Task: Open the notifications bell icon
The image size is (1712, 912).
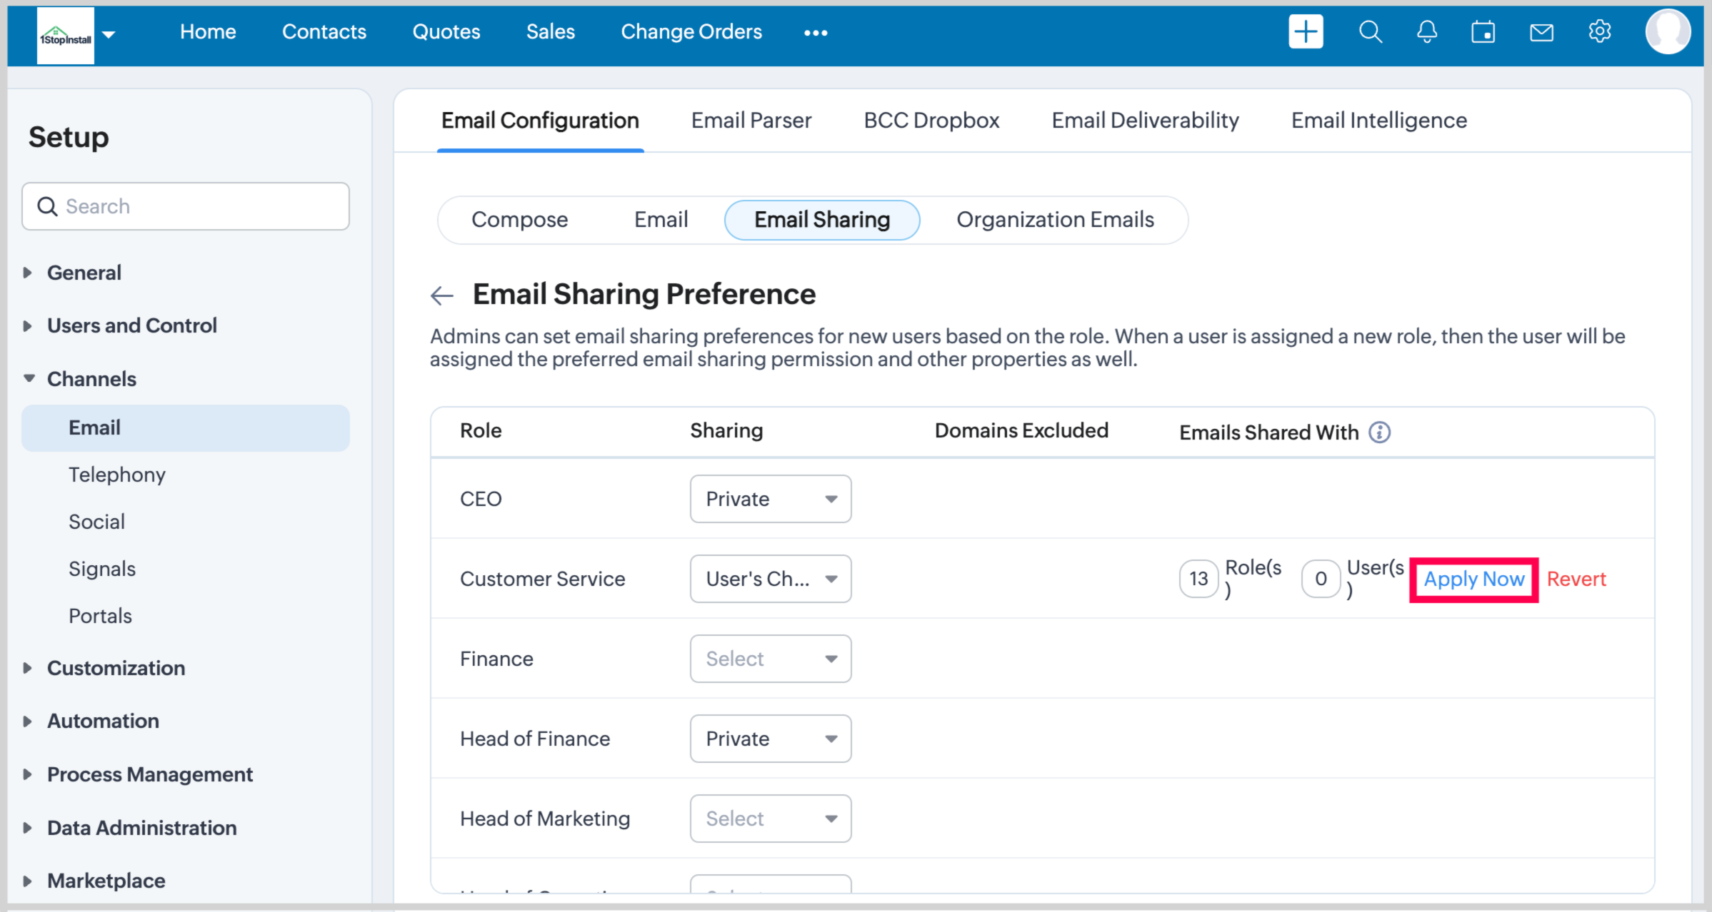Action: (1426, 32)
